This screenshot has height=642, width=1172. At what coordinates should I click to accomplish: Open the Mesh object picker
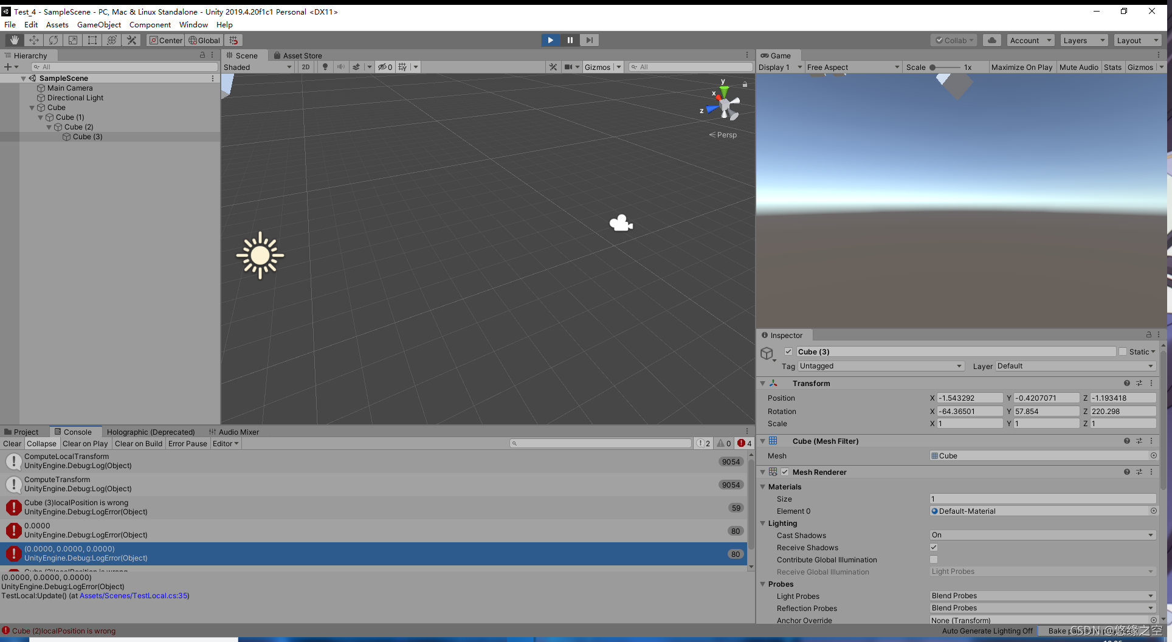coord(1153,455)
